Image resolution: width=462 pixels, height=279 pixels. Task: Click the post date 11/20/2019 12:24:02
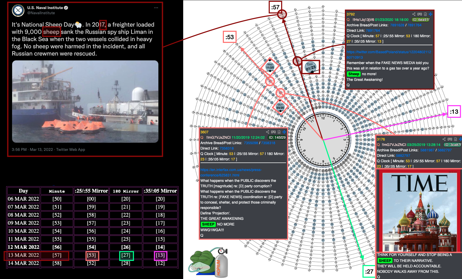(x=248, y=137)
